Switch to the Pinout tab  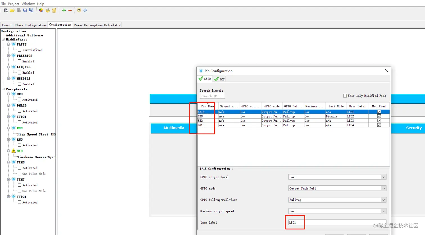pos(7,25)
